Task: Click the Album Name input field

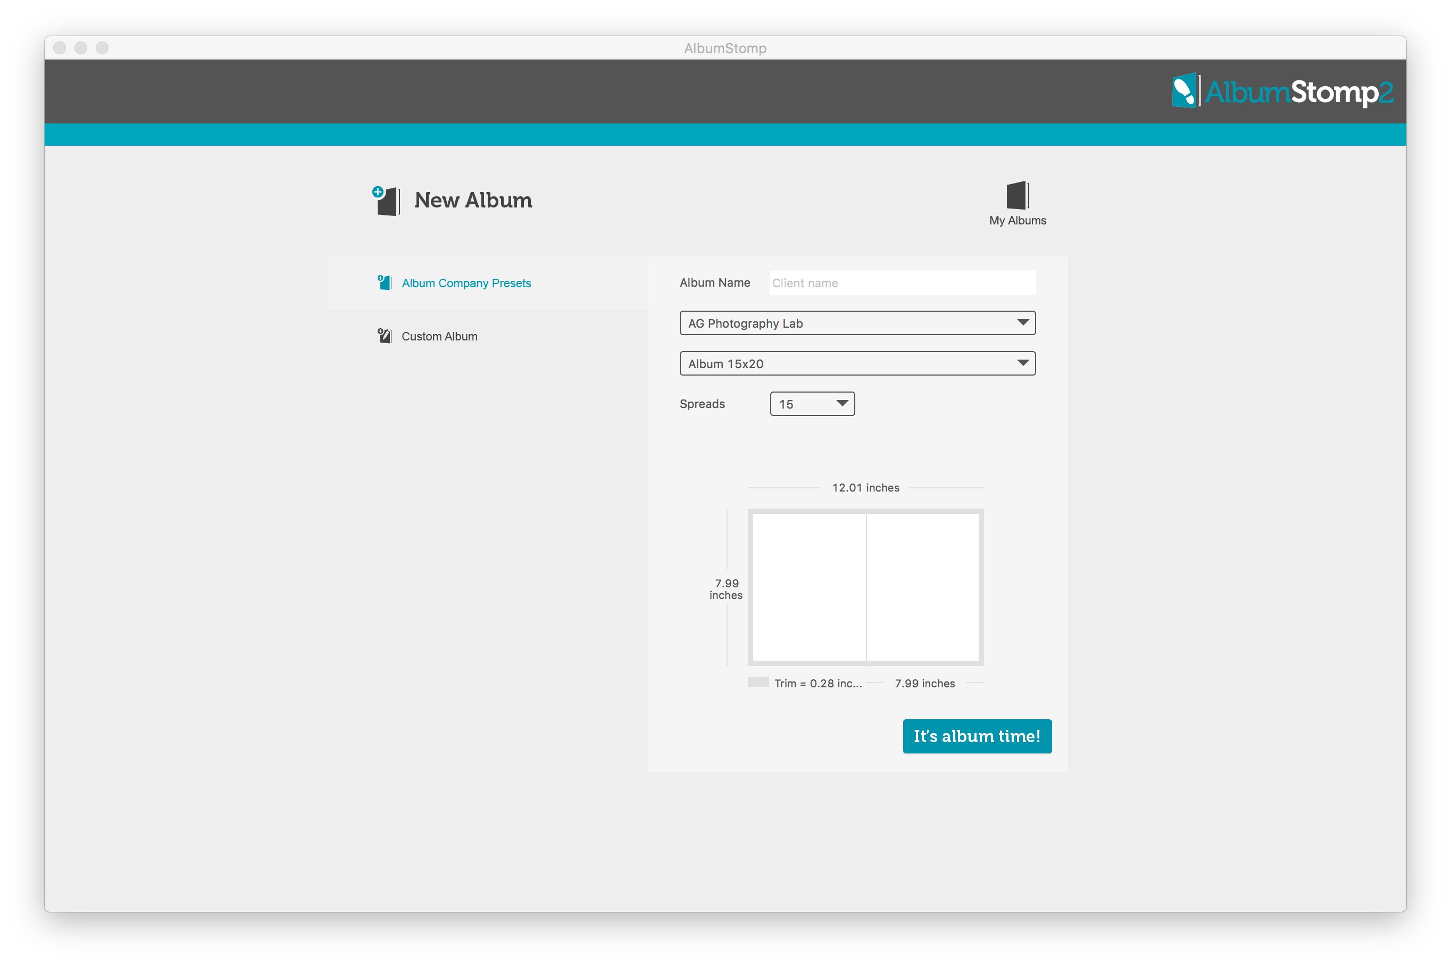Action: point(903,283)
